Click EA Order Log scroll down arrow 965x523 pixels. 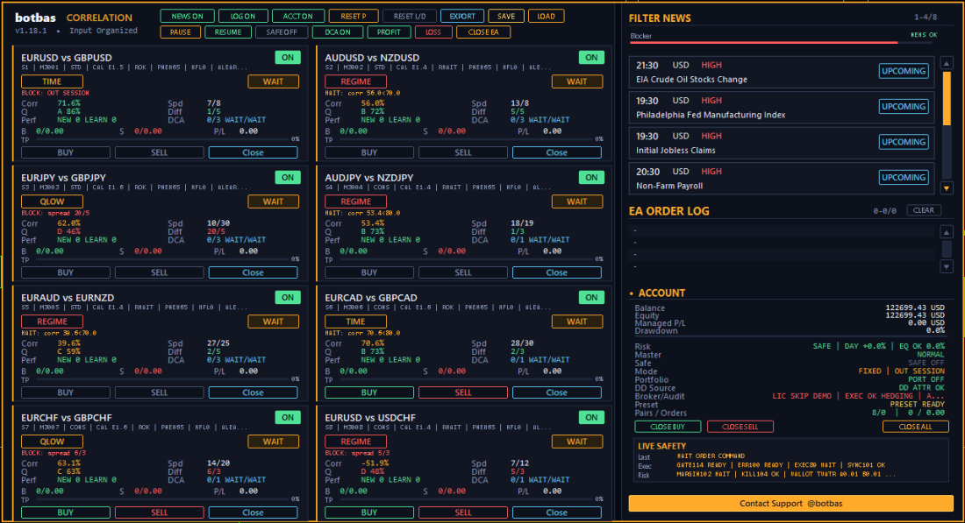947,266
